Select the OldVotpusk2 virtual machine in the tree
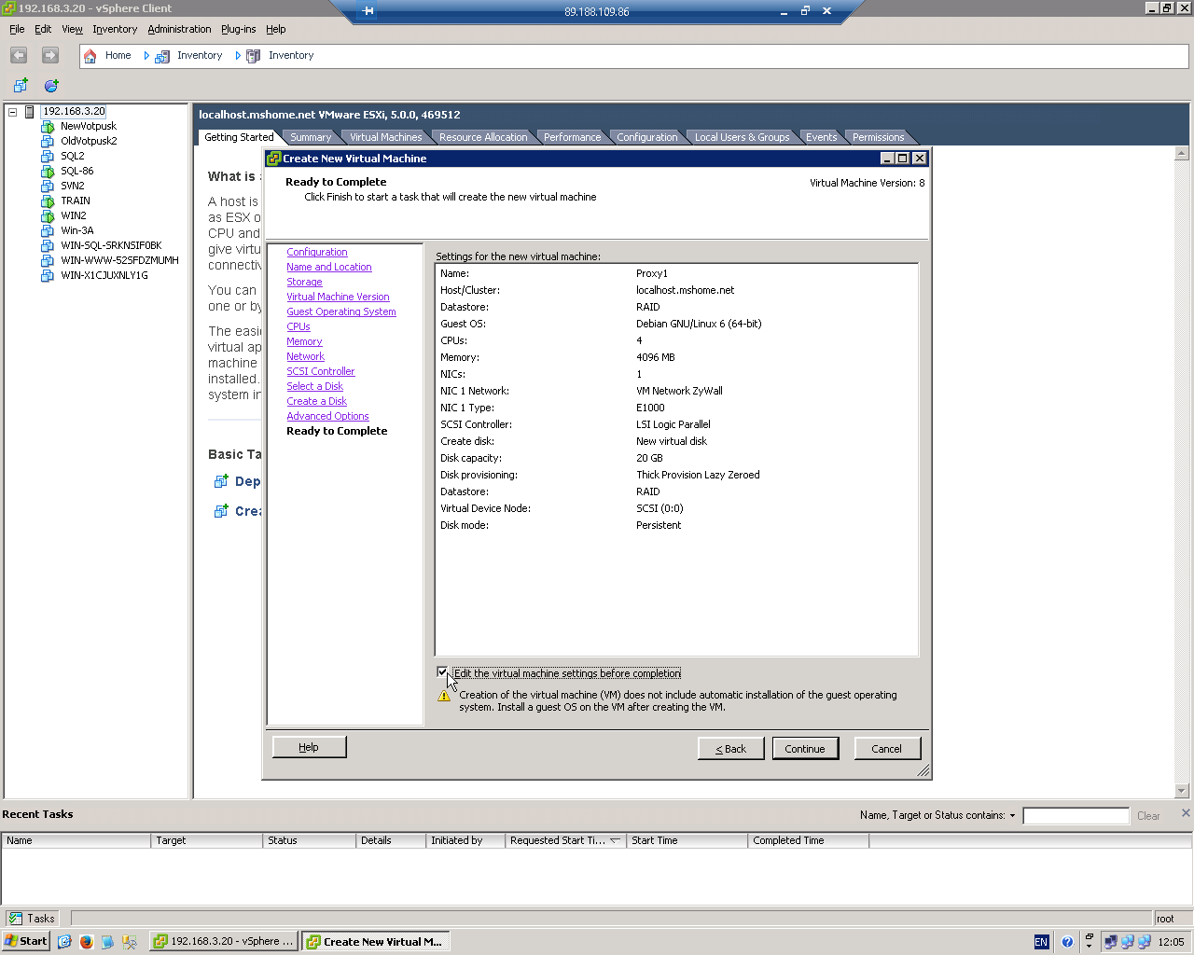1194x955 pixels. 89,142
